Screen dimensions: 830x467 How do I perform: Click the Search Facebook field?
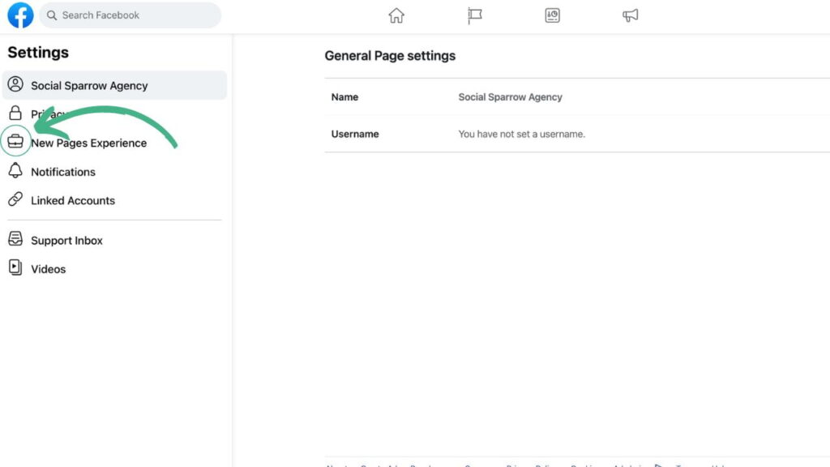coord(130,15)
